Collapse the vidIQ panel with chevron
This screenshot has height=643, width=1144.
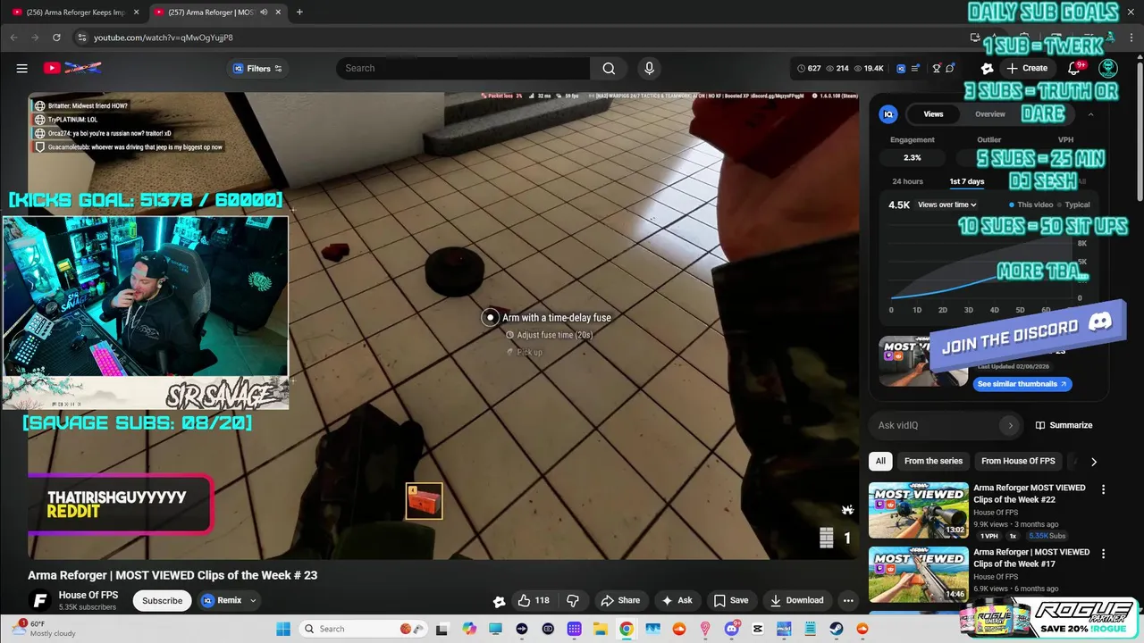[1090, 114]
